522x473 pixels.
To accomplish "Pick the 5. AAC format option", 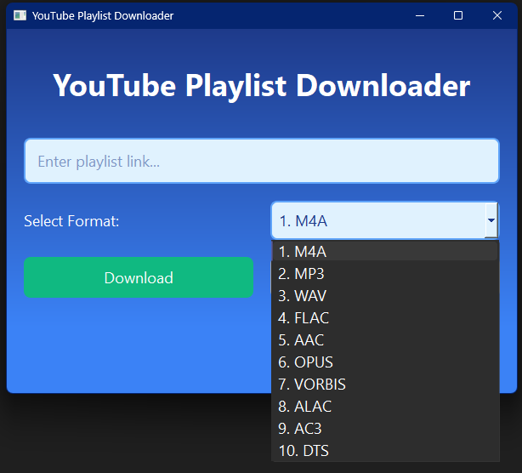I will (x=385, y=340).
